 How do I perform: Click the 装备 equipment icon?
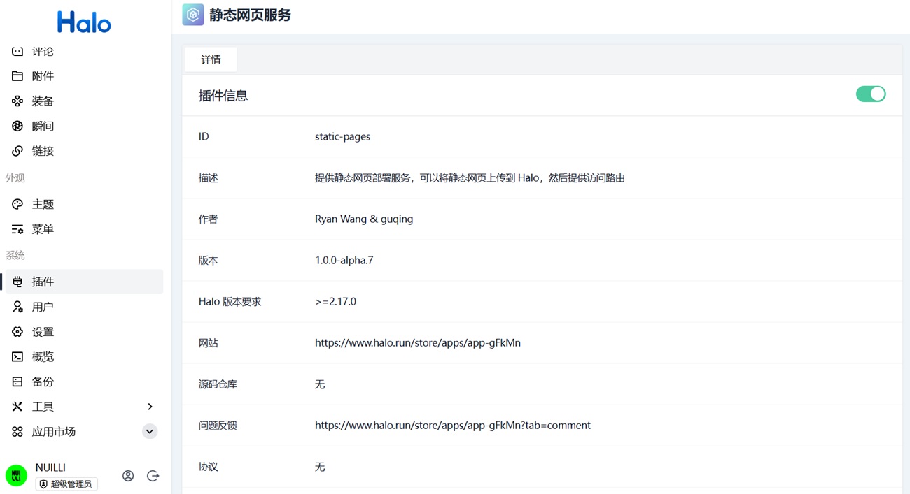[x=17, y=101]
